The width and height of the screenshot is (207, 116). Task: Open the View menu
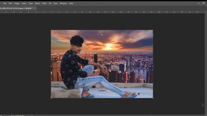pyautogui.click(x=55, y=4)
